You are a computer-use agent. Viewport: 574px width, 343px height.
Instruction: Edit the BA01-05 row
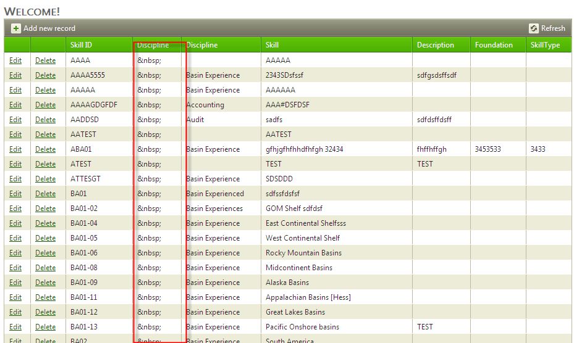tap(15, 238)
